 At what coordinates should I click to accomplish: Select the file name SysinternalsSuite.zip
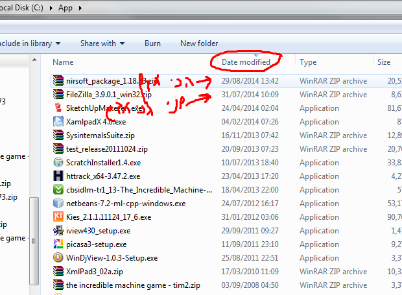[x=100, y=136]
